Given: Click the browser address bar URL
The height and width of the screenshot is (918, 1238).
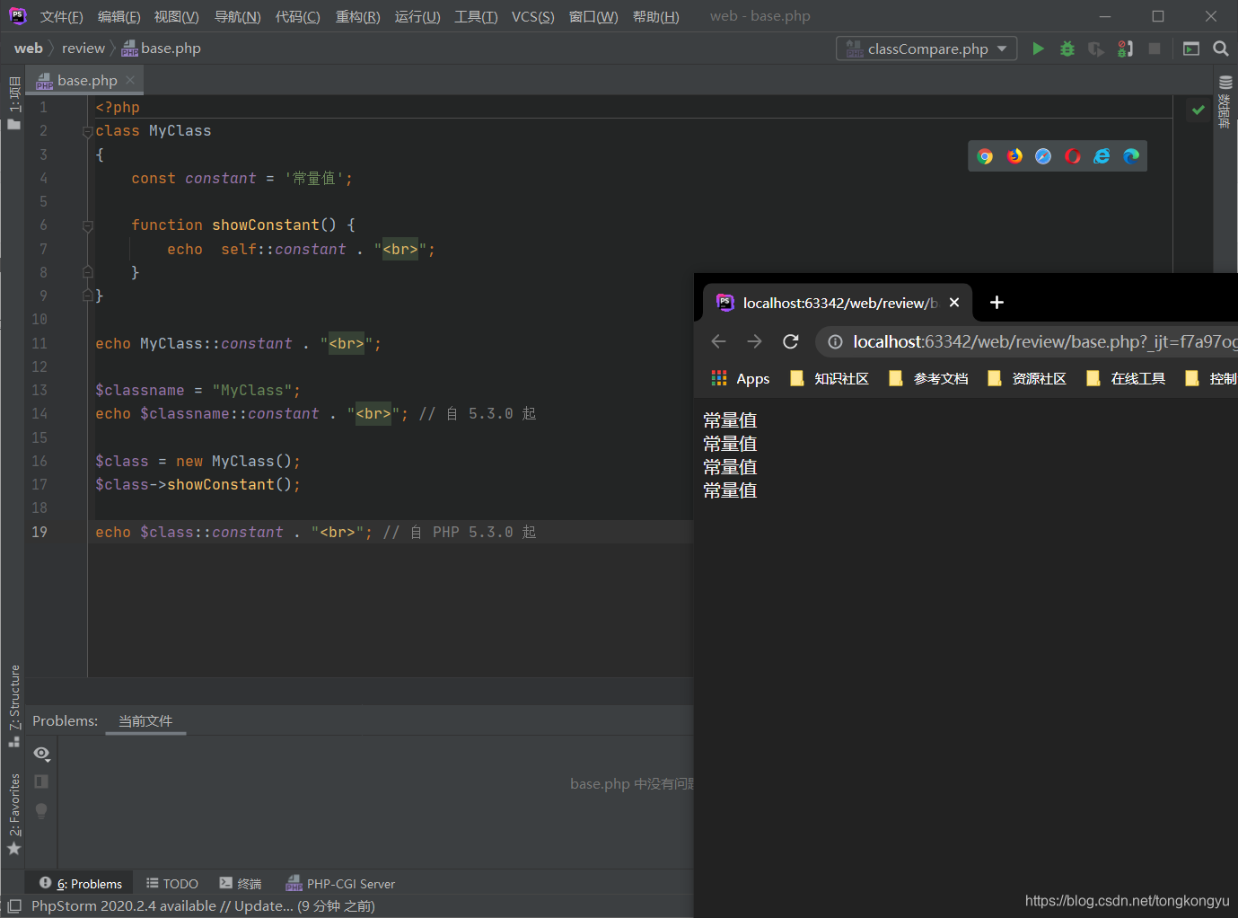Looking at the screenshot, I should 1045,341.
